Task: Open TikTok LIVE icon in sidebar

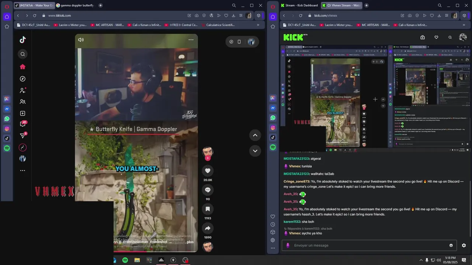Action: (x=22, y=148)
